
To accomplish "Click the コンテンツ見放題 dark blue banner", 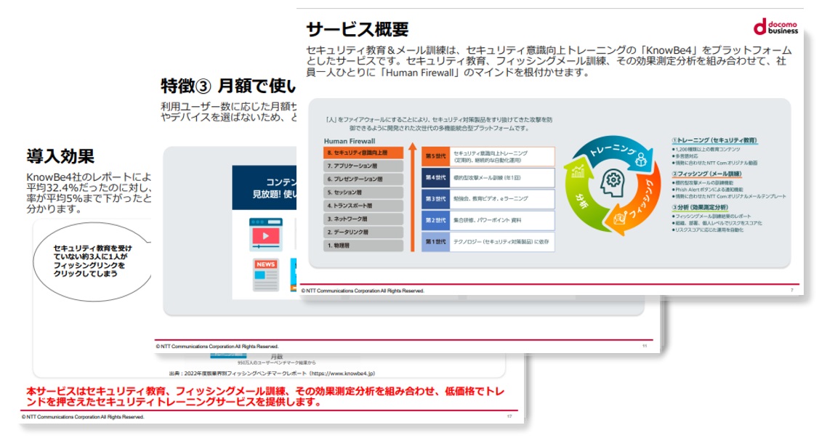I will click(265, 188).
